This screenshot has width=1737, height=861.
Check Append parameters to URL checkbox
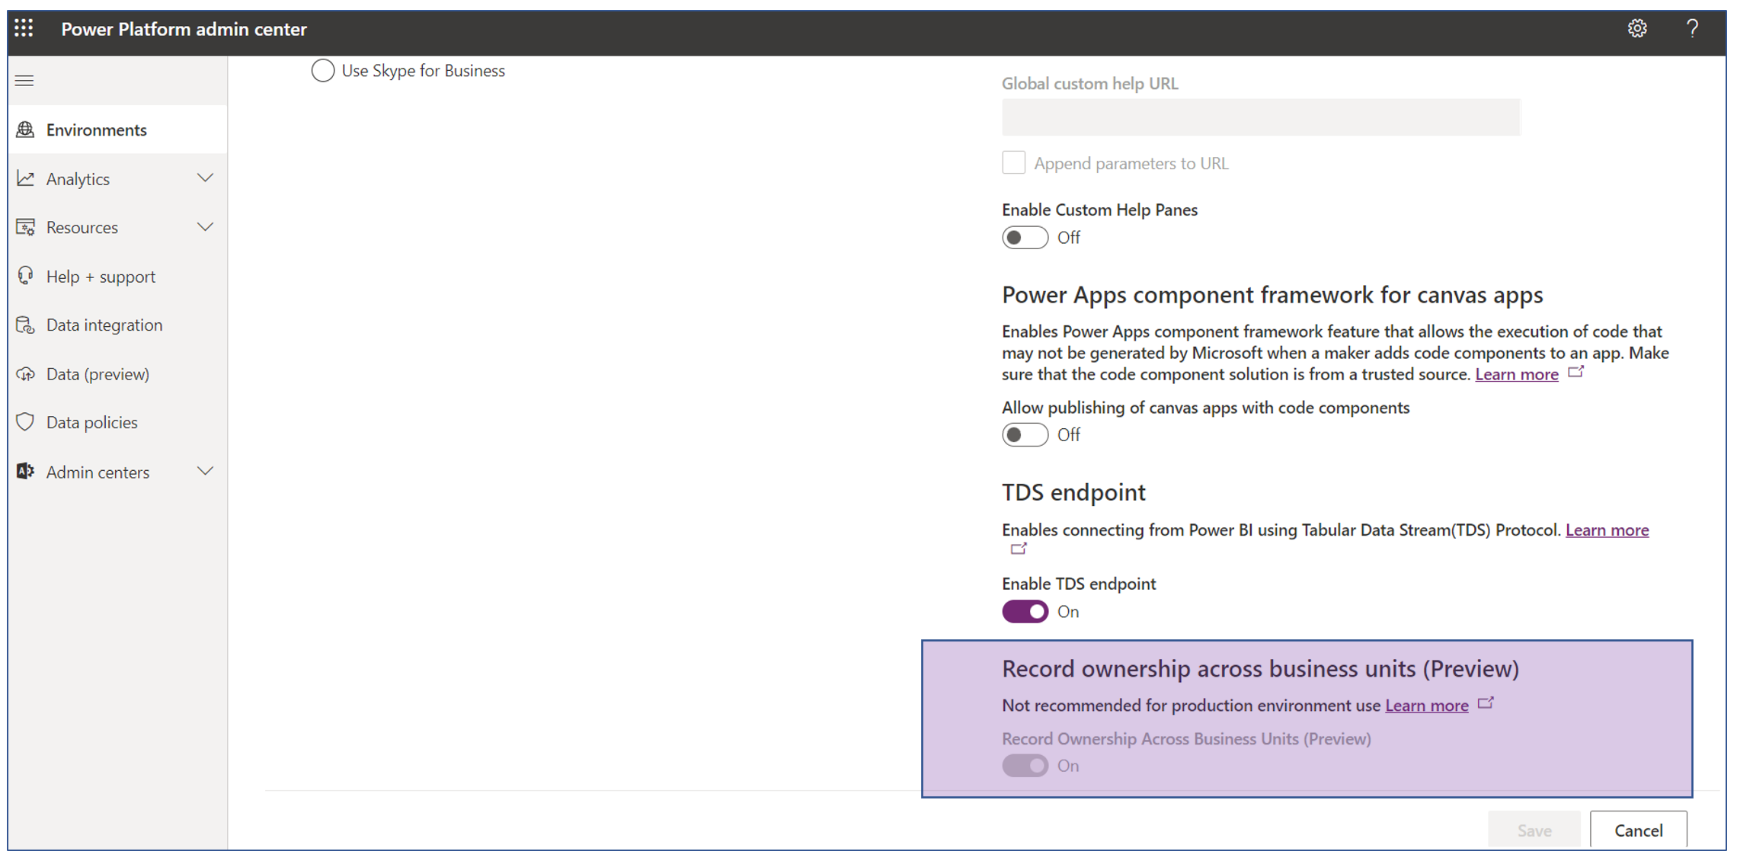(1013, 163)
